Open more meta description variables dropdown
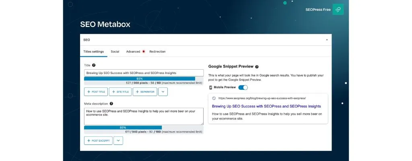Screen dimensions: 412x161 pyautogui.click(x=118, y=140)
